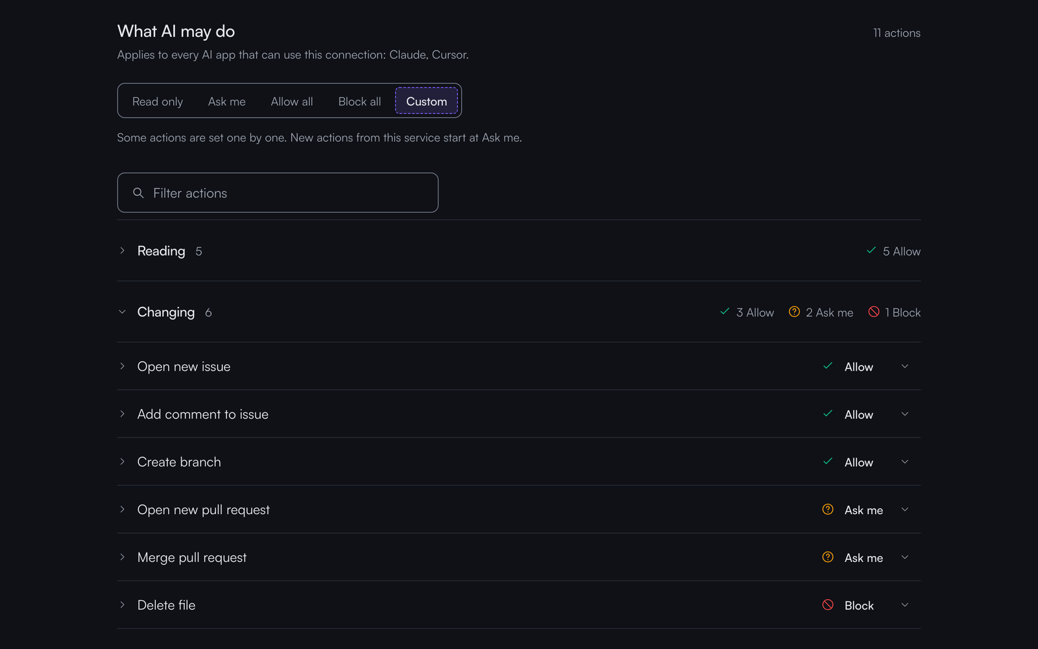Expand details for Add comment to issue
This screenshot has width=1038, height=649.
[x=122, y=413]
